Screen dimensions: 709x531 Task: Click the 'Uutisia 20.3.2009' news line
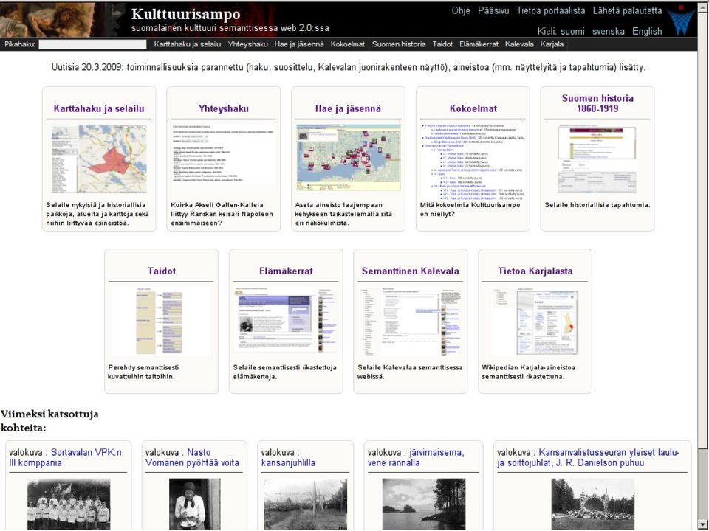(x=348, y=68)
